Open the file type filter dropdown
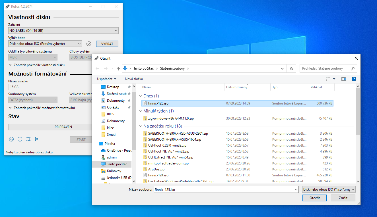The width and height of the screenshot is (377, 217). (329, 189)
